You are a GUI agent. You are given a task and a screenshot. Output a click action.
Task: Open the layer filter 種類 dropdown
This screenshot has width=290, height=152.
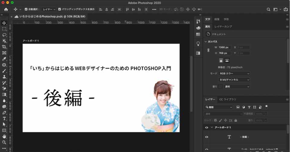tap(218, 107)
